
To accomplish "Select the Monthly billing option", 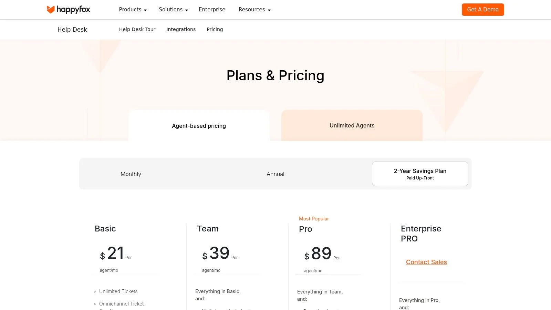I will [x=131, y=174].
